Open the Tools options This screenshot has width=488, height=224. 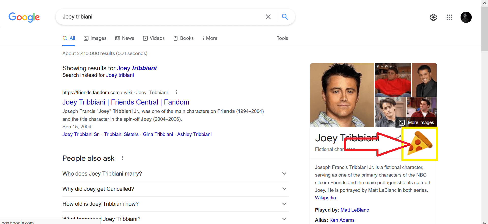[282, 38]
